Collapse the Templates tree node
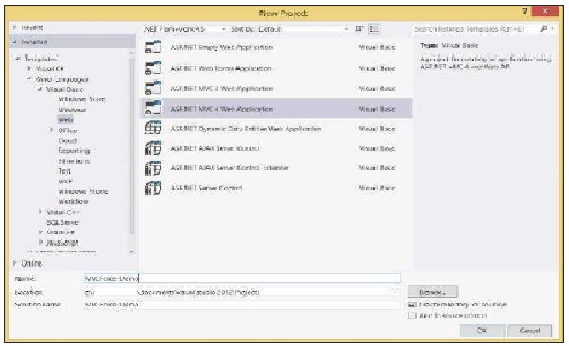Viewport: 569px width, 346px height. pyautogui.click(x=18, y=58)
